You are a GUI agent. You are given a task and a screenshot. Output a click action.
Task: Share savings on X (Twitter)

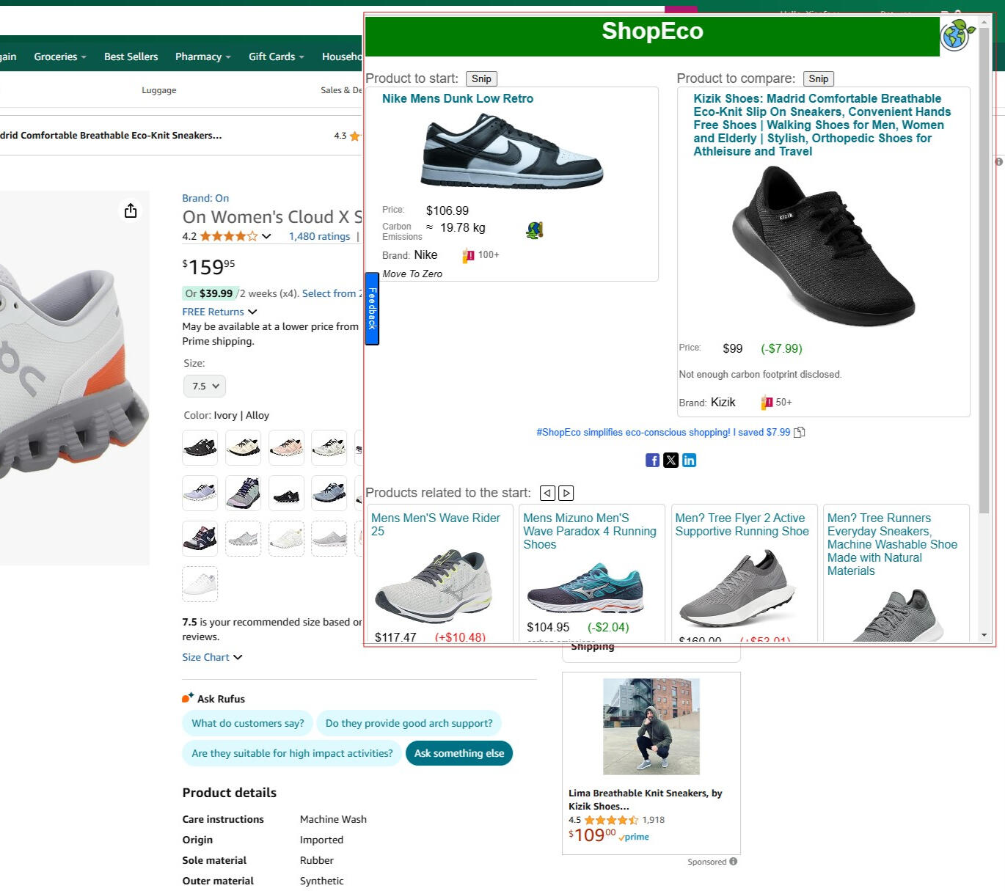670,460
